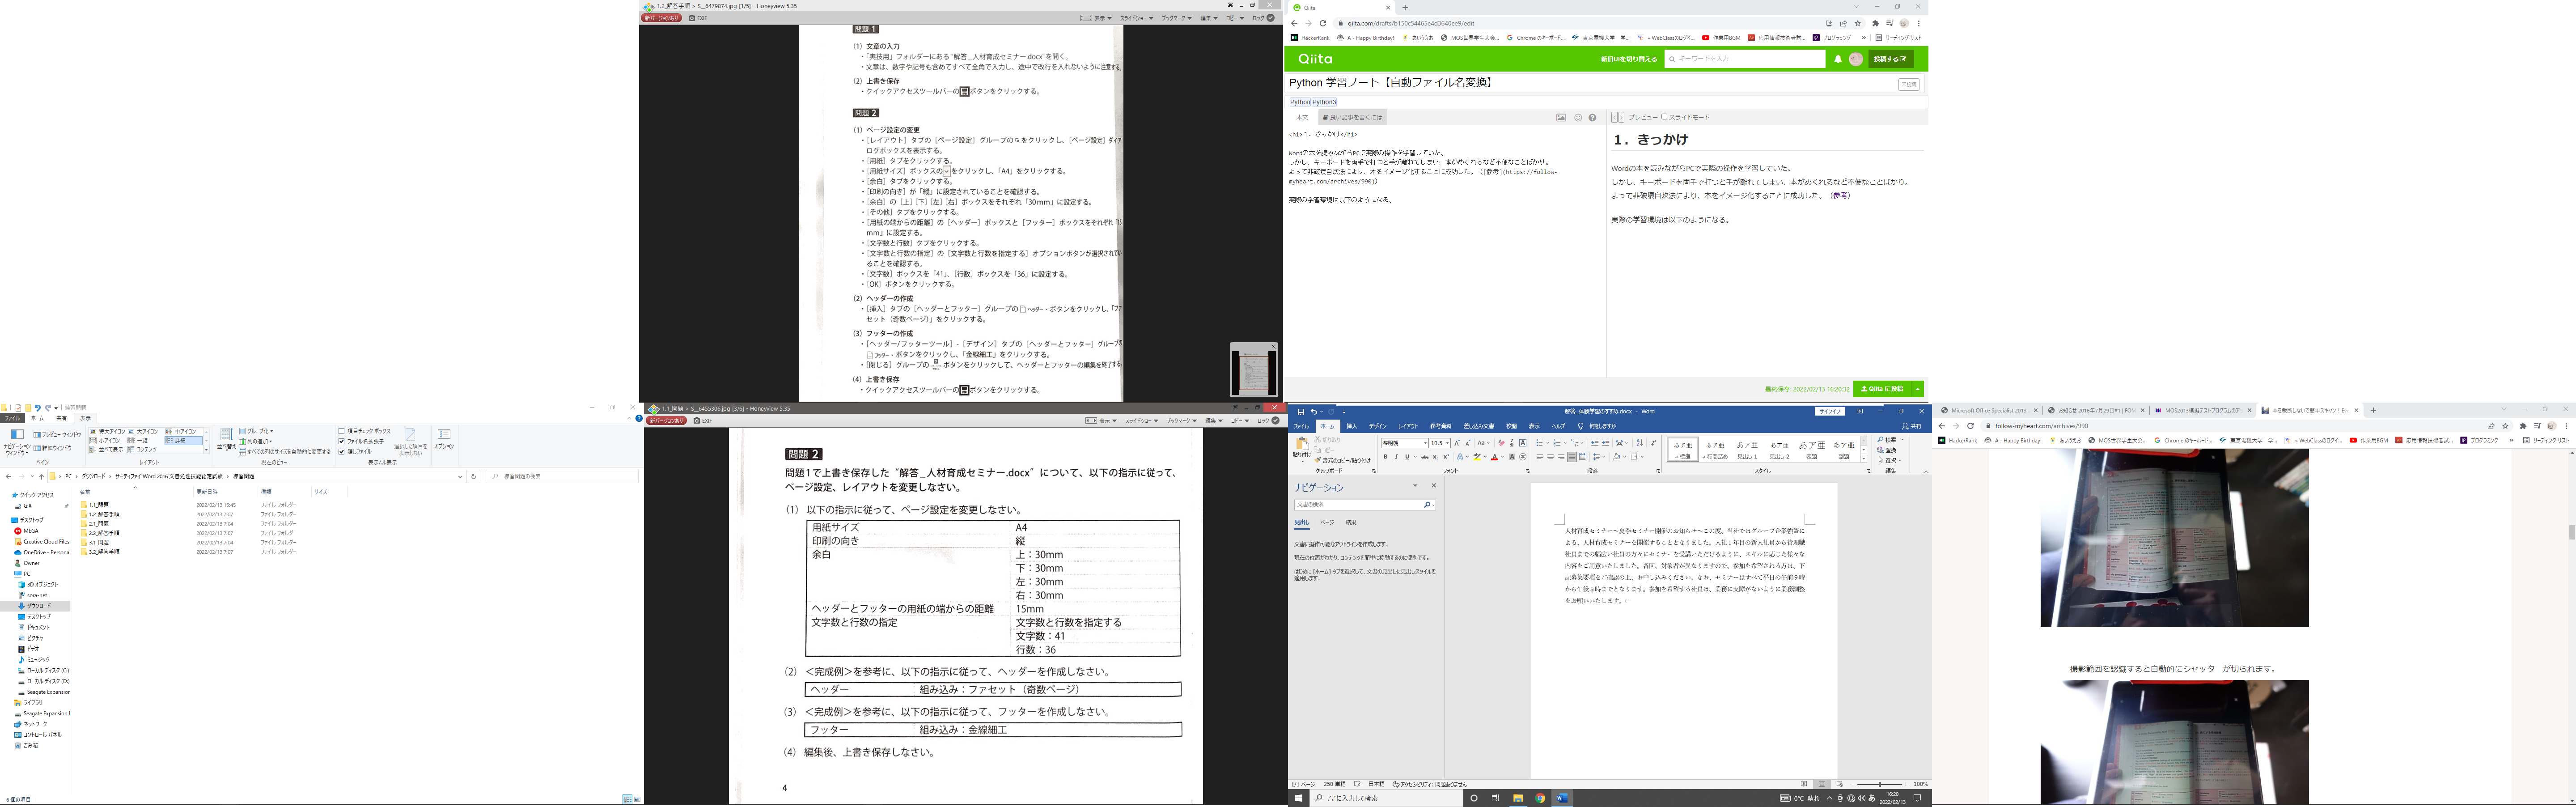
Task: Undo last action in Word title bar
Action: (x=1314, y=411)
